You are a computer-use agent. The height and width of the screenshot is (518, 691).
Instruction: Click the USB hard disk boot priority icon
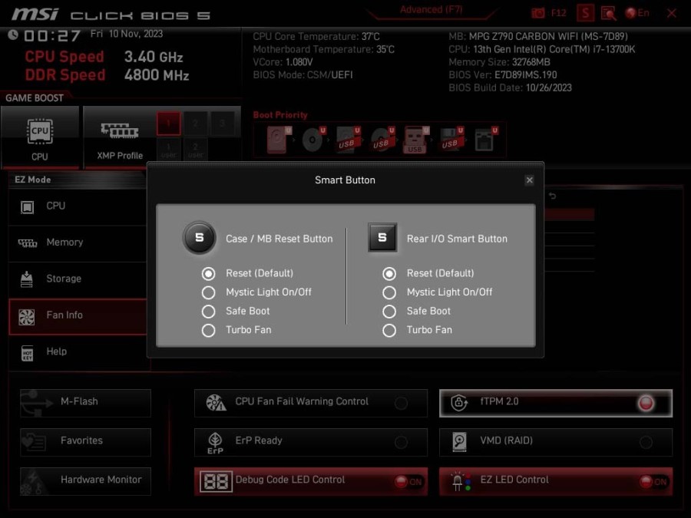pos(348,140)
